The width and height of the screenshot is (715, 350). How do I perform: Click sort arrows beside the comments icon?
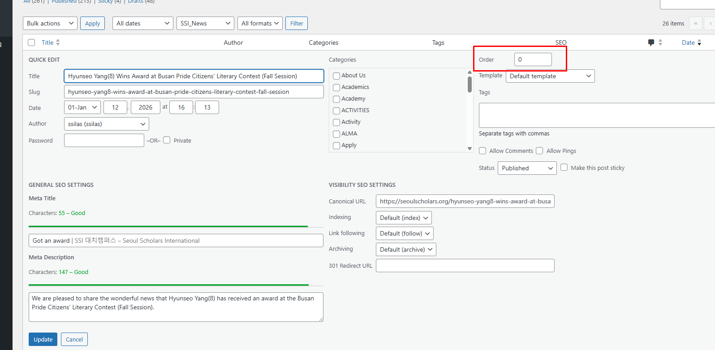pyautogui.click(x=660, y=42)
